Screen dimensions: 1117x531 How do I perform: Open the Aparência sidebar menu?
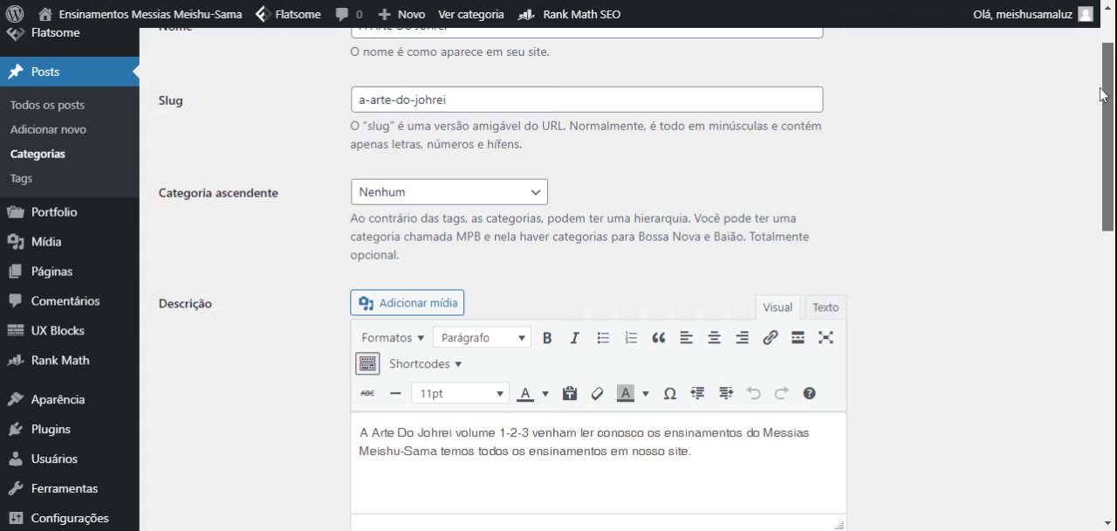(70, 399)
